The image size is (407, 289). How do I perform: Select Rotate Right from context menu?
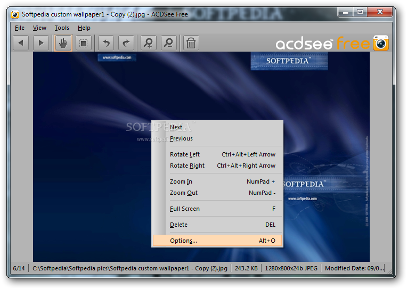coord(217,166)
